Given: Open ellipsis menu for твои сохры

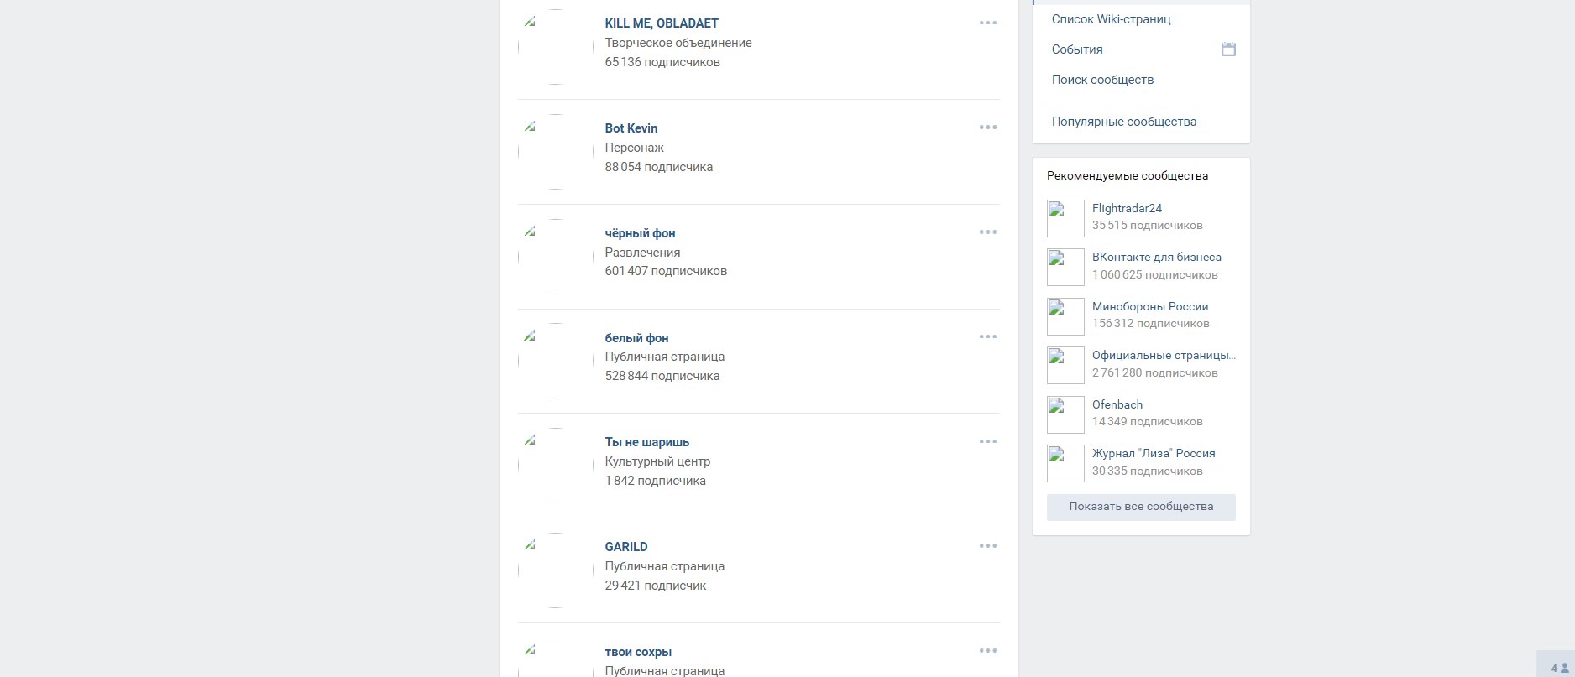Looking at the screenshot, I should click(987, 651).
